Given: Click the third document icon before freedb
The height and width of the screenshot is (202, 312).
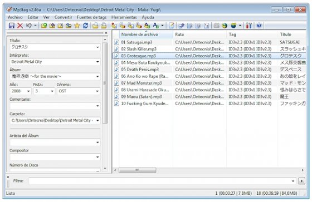Looking at the screenshot, I should [x=207, y=26].
